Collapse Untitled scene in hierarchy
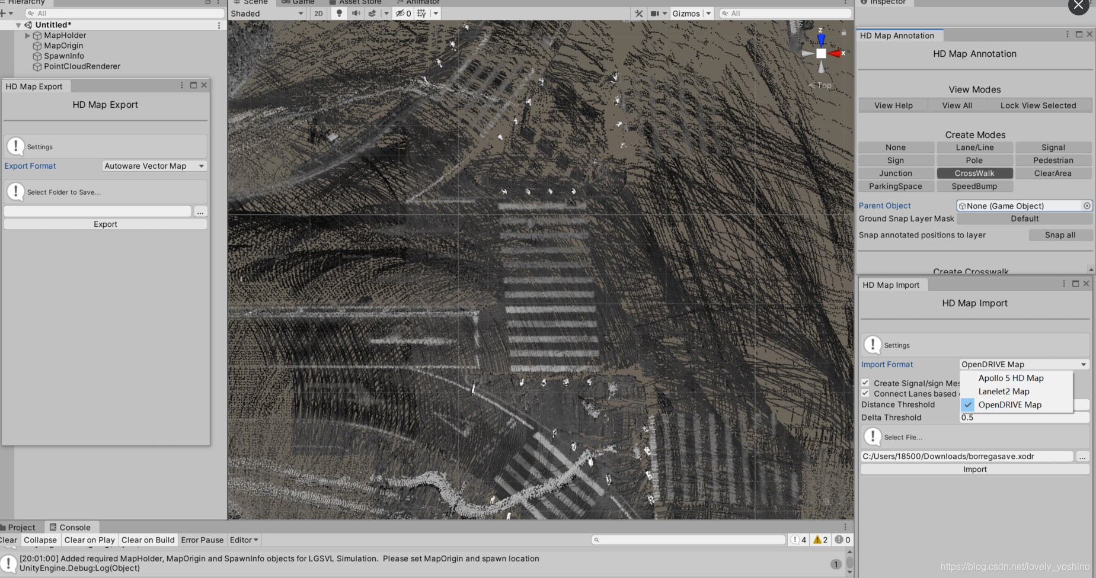Viewport: 1096px width, 578px height. 18,25
